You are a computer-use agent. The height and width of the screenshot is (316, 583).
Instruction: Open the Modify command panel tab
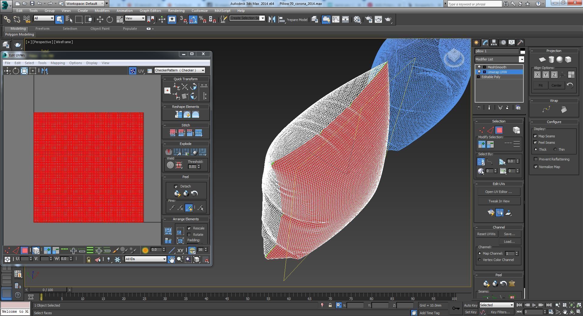click(x=485, y=43)
